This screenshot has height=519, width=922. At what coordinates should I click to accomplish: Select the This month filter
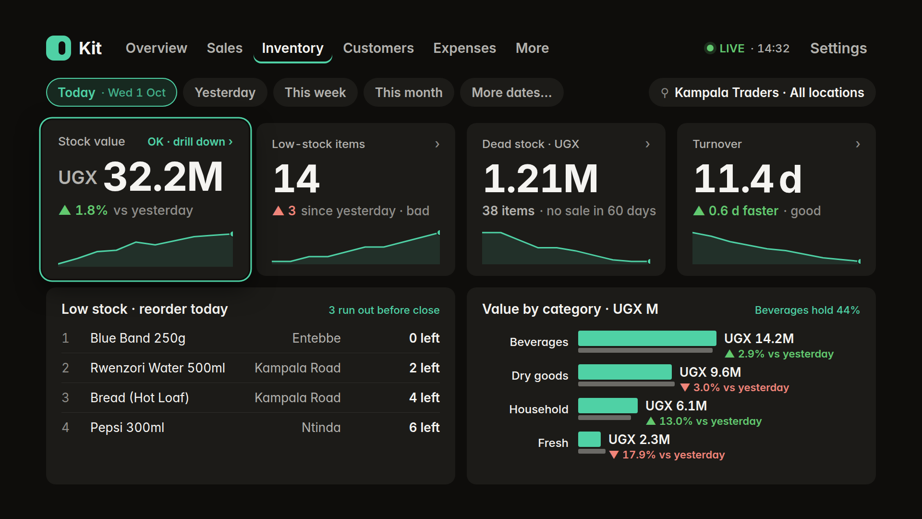(x=409, y=92)
